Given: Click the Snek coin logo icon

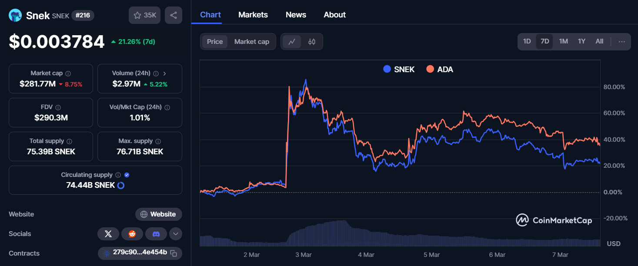Looking at the screenshot, I should tap(15, 15).
